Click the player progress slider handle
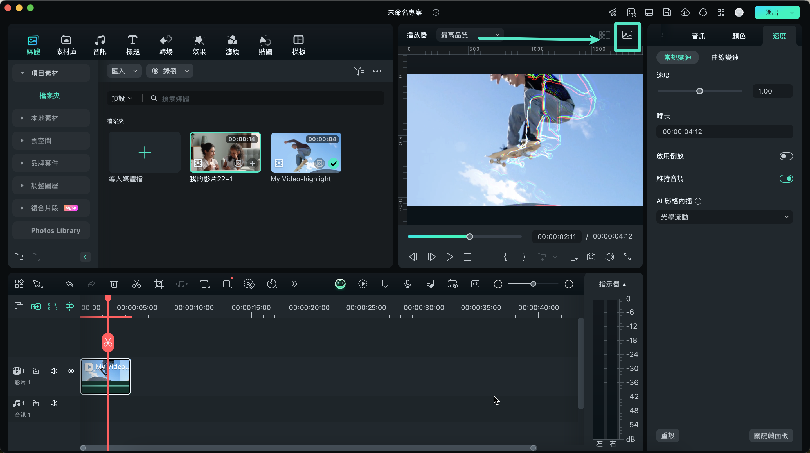810x453 pixels. tap(469, 237)
